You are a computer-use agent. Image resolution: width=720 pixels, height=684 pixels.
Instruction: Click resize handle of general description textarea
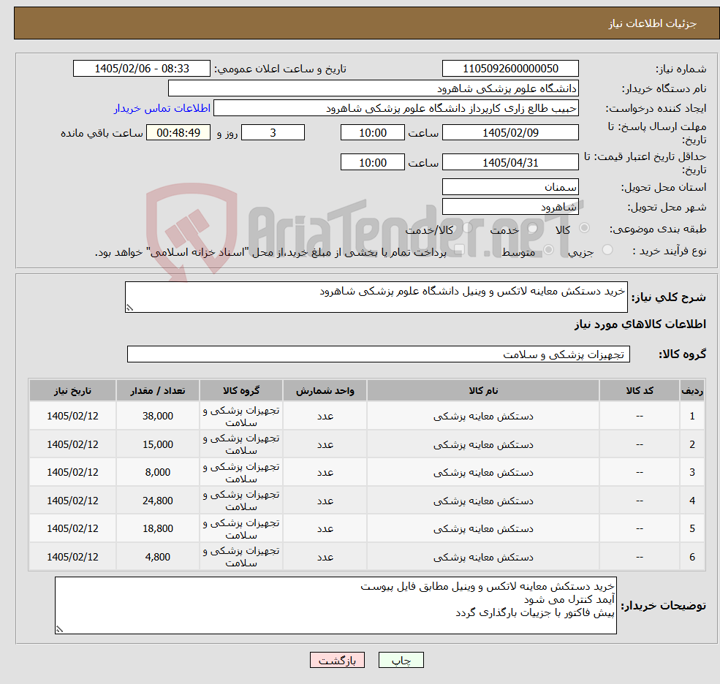click(x=129, y=308)
